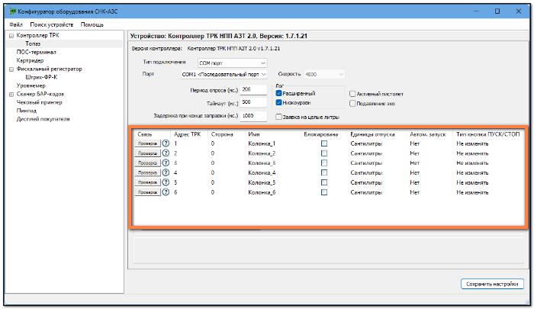Select Дисплей покупателя in the device tree
The width and height of the screenshot is (534, 309).
[x=43, y=119]
